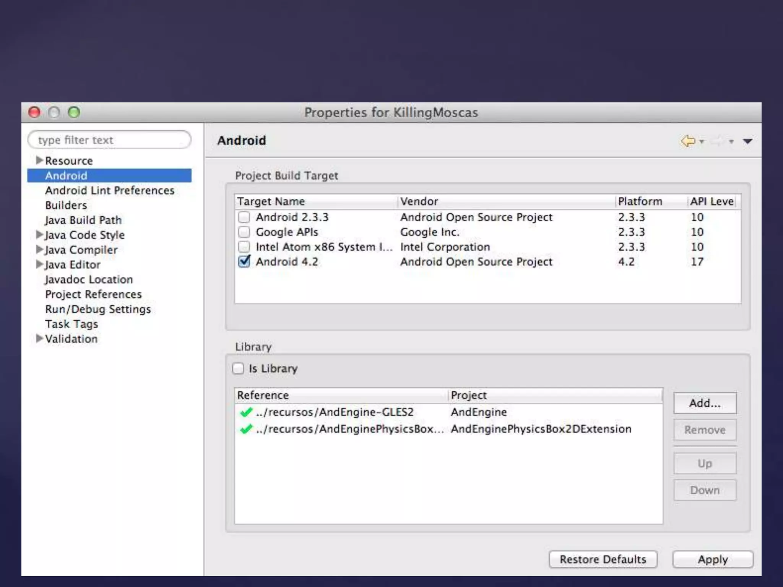
Task: Expand the Resource tree node
Action: (x=39, y=160)
